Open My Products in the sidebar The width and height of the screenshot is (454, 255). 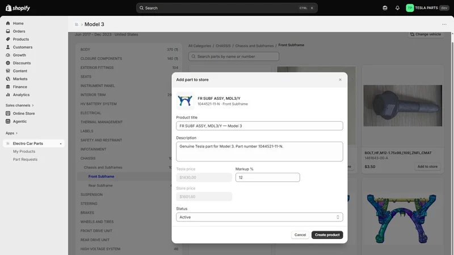pos(24,151)
